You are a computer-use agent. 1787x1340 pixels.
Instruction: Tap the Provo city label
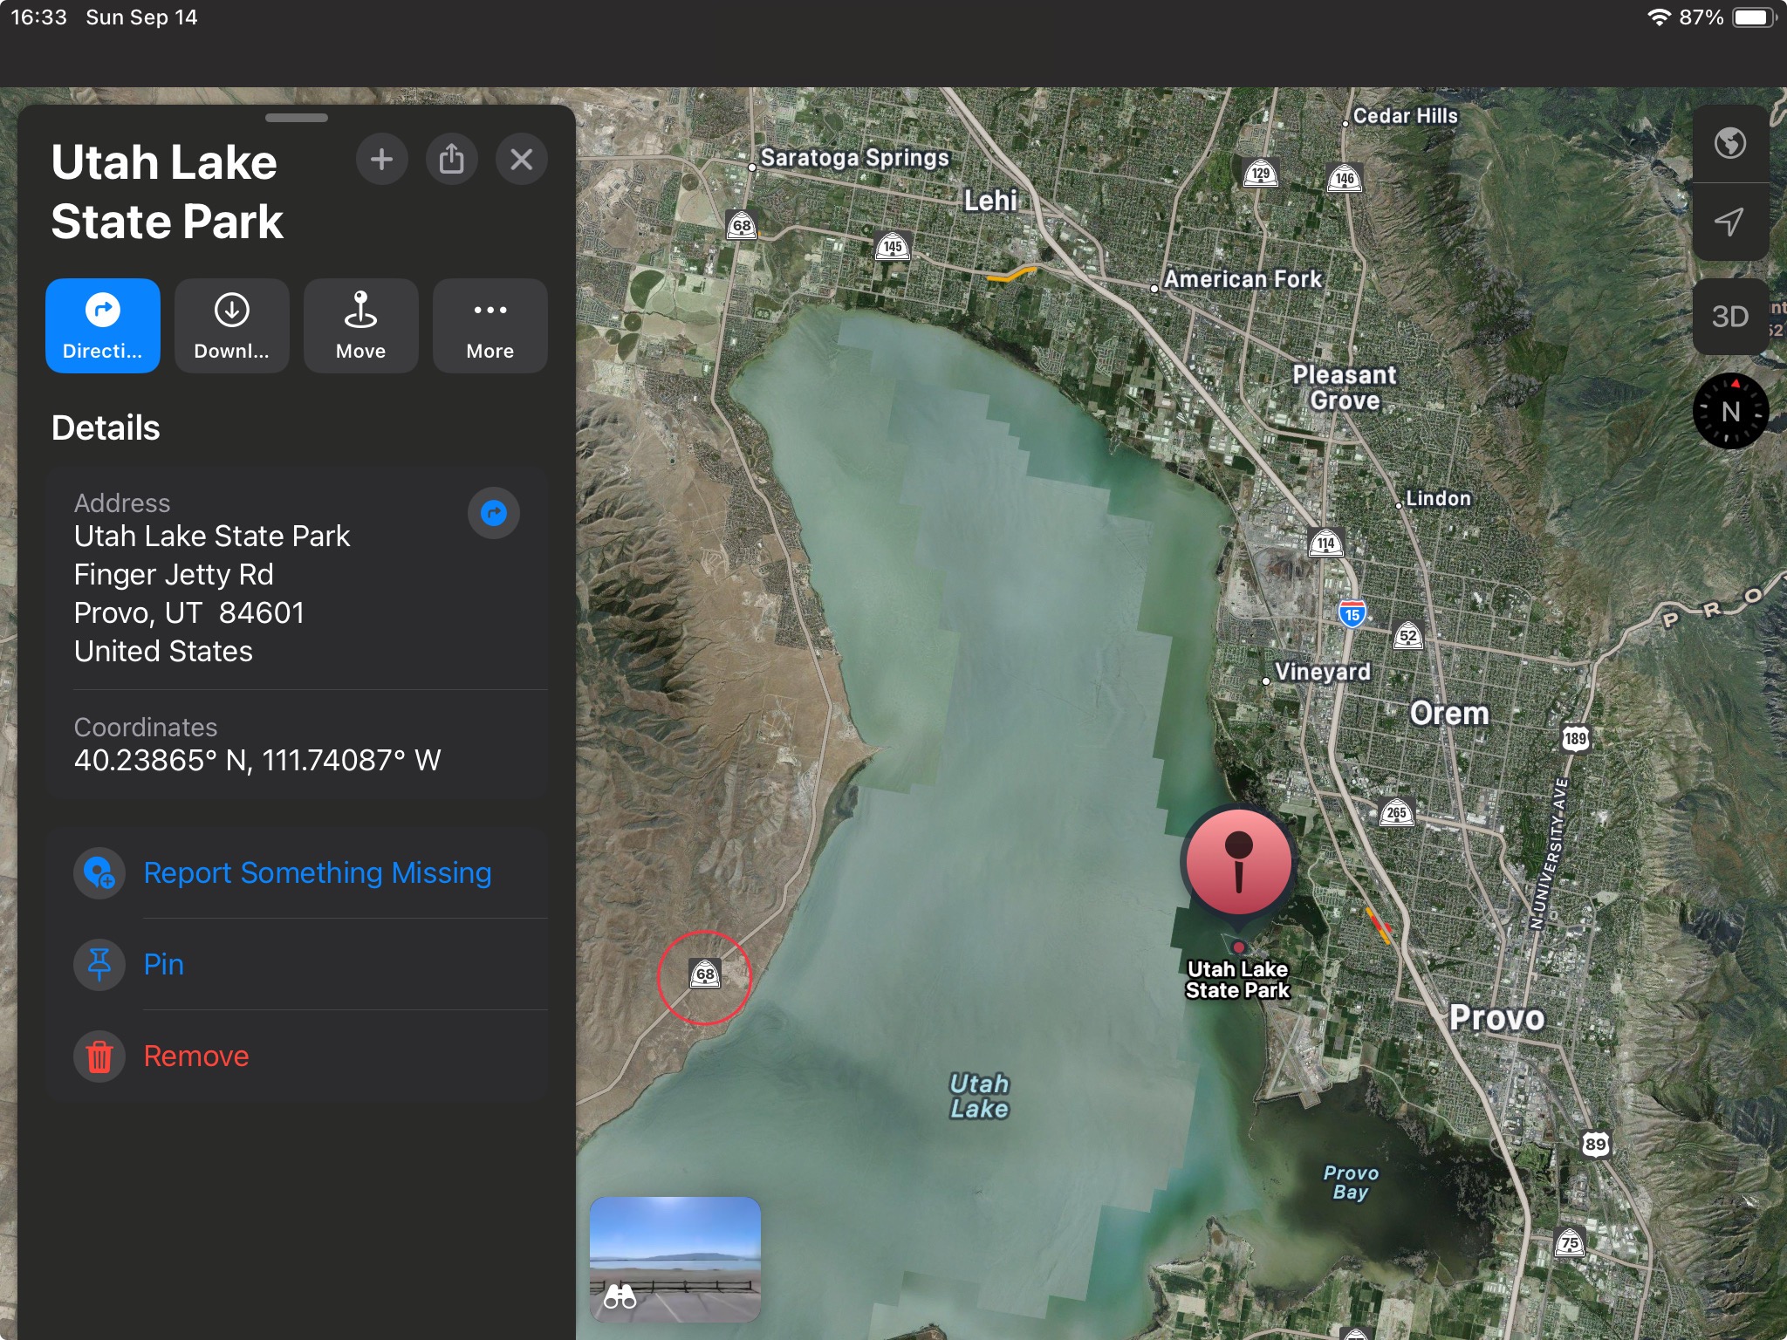1496,1018
